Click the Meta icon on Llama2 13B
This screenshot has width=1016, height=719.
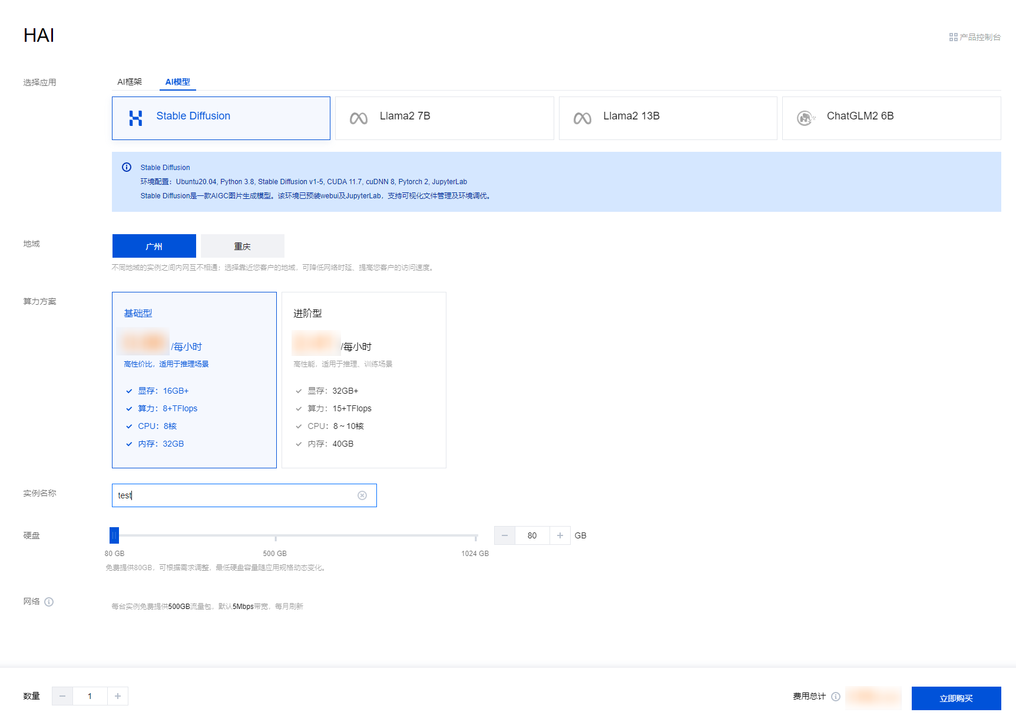(x=582, y=118)
